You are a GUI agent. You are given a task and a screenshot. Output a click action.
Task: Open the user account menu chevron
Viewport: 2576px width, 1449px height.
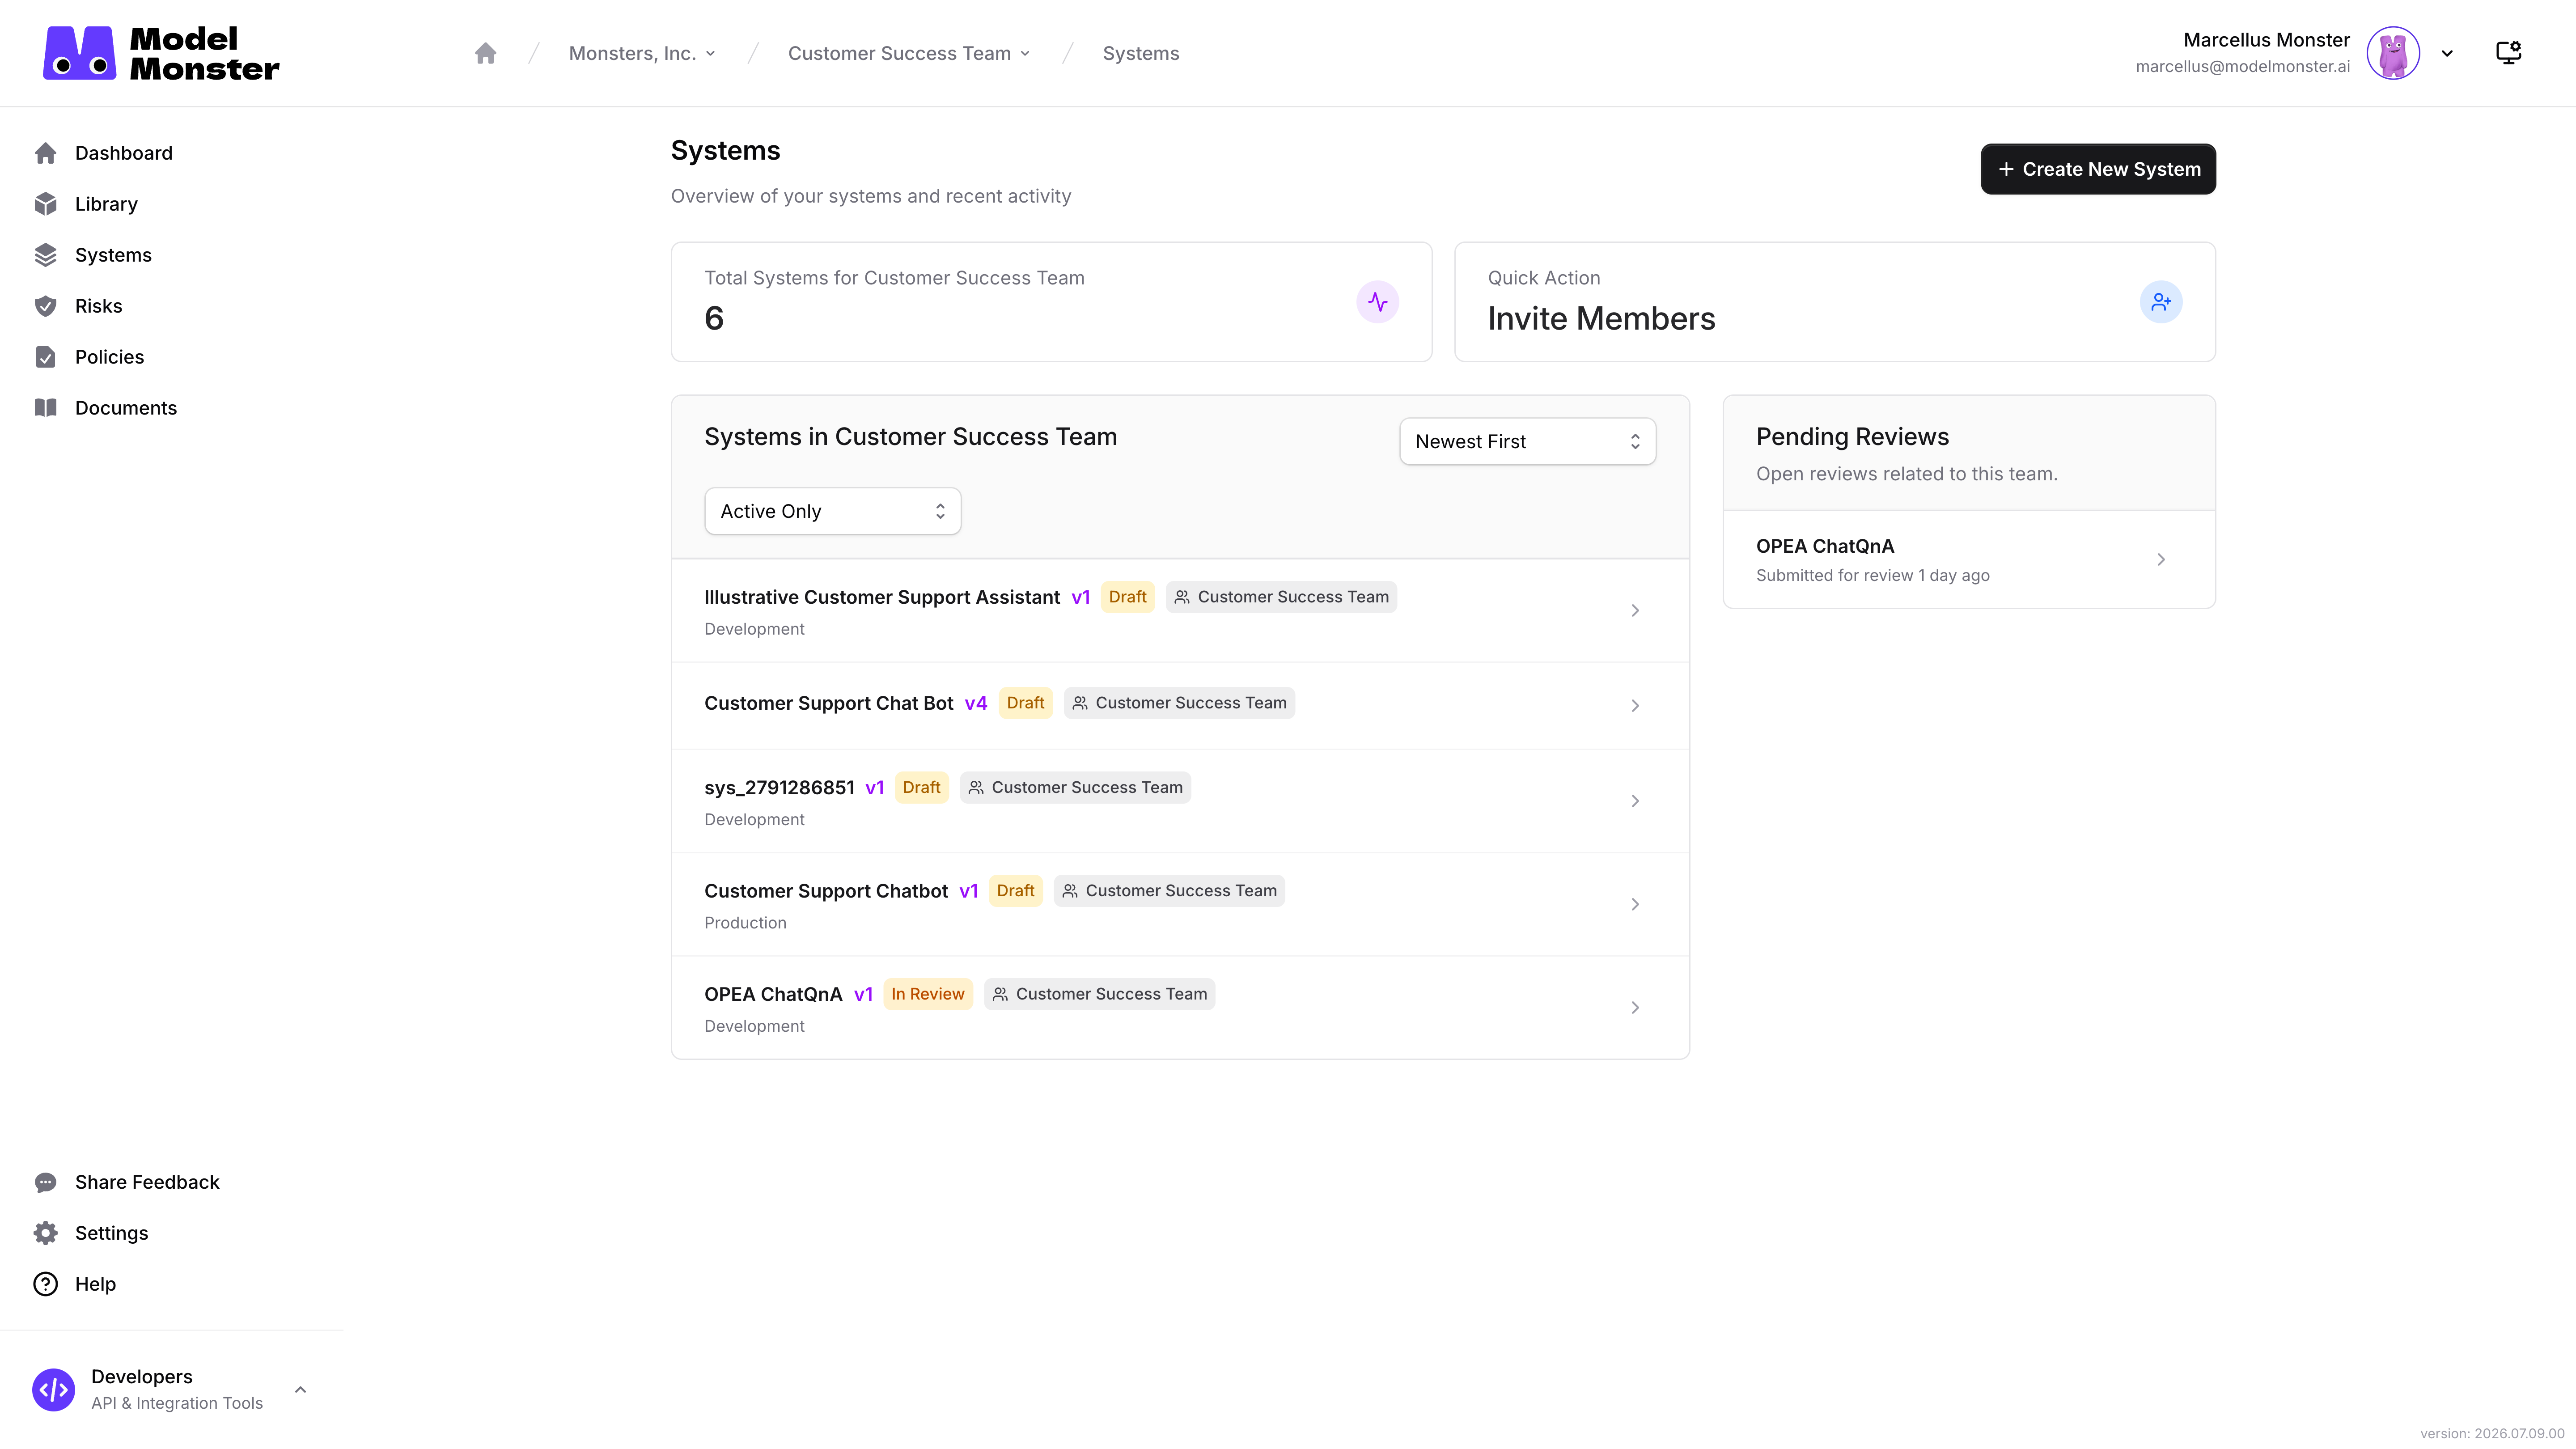[2447, 54]
